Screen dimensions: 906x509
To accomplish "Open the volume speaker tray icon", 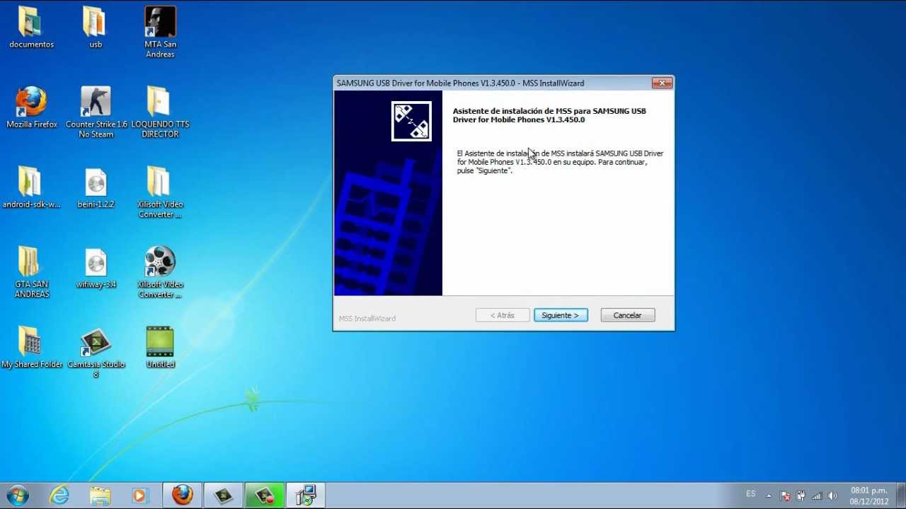I will pyautogui.click(x=833, y=496).
